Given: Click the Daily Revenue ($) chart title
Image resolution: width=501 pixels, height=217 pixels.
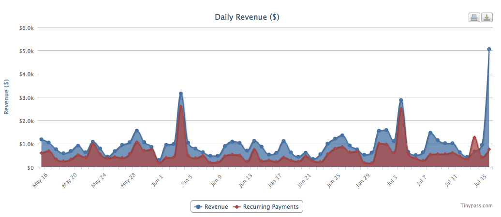Looking at the screenshot, I should click(247, 17).
